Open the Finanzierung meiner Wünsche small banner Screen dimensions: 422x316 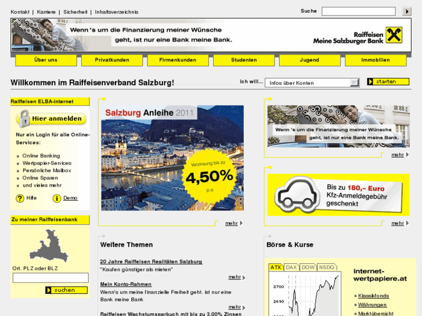coord(338,126)
